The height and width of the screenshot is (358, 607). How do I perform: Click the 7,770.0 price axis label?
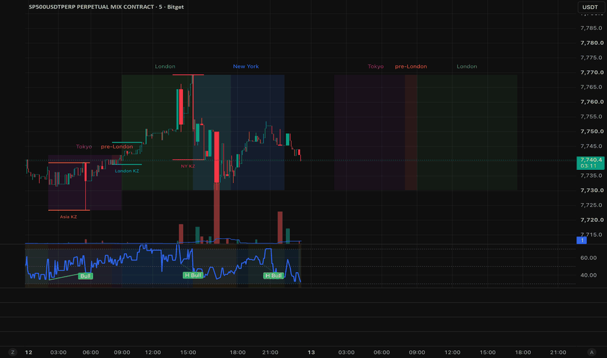coord(591,72)
